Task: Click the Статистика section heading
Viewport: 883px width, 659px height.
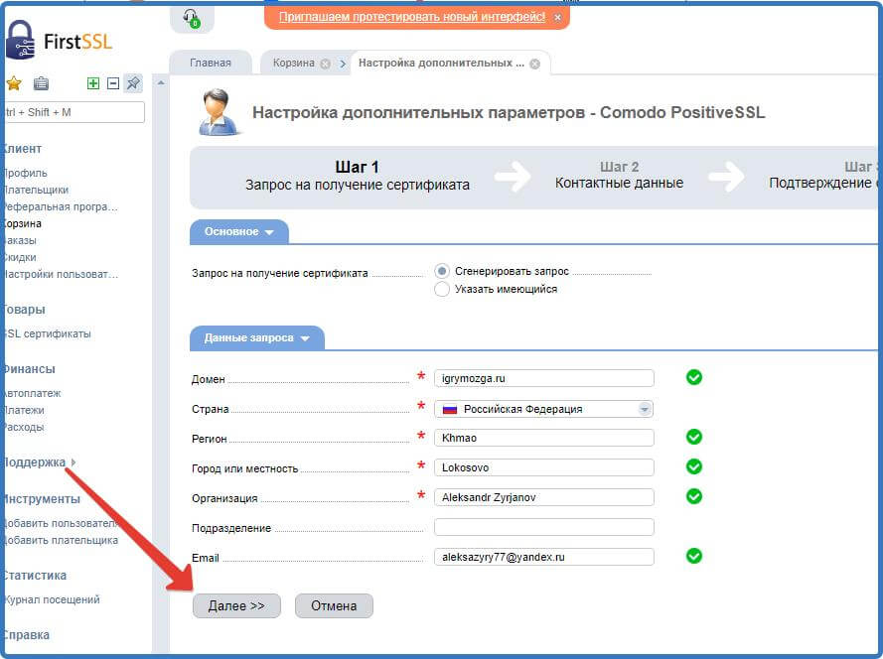Action: coord(34,576)
